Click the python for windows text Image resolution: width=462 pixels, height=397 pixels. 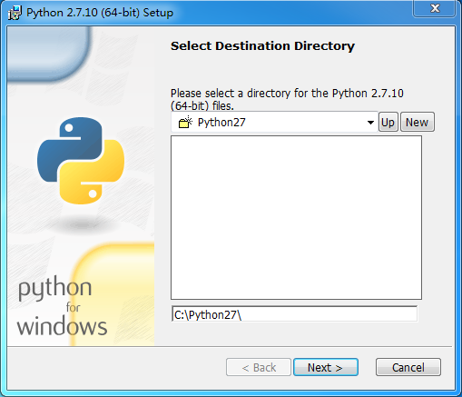(62, 306)
